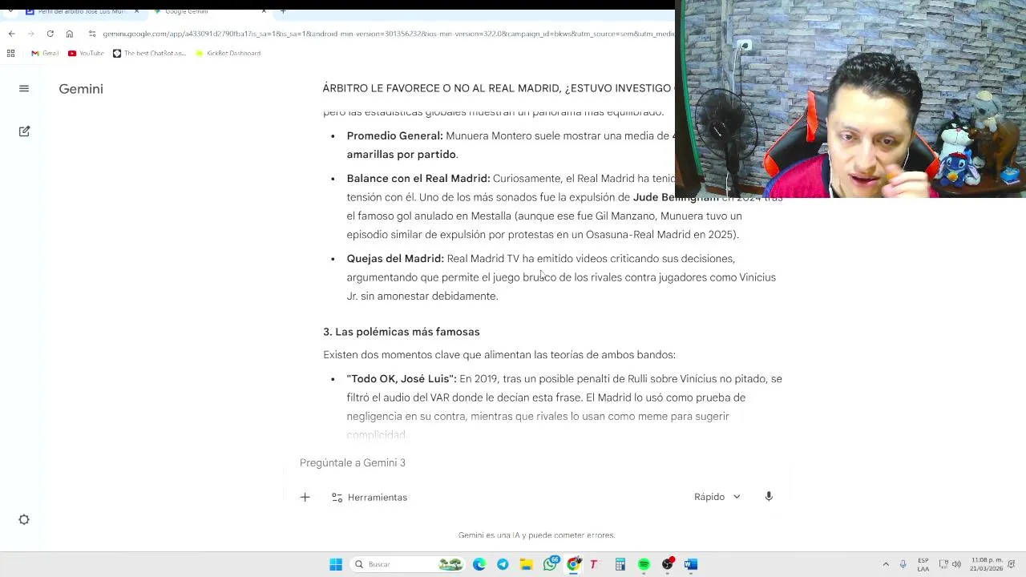Click the Gemini logo text
The image size is (1026, 577).
pos(81,89)
